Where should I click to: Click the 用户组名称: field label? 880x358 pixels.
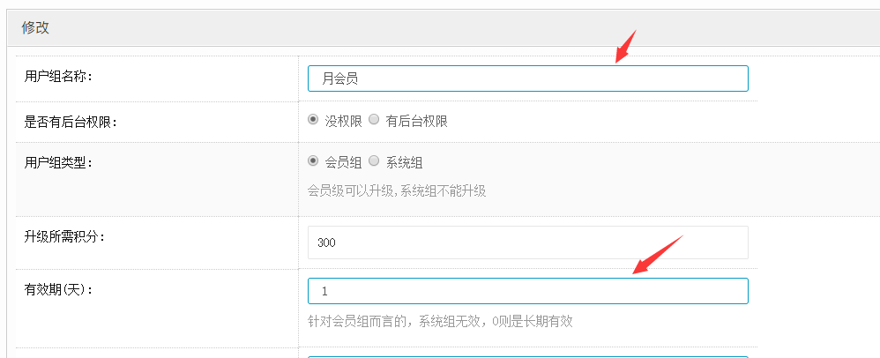pos(58,76)
